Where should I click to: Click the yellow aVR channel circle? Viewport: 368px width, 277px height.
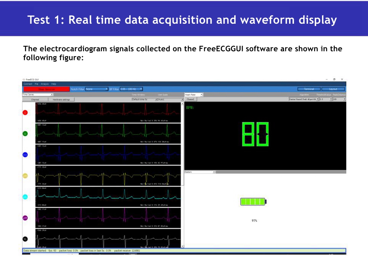(x=25, y=176)
